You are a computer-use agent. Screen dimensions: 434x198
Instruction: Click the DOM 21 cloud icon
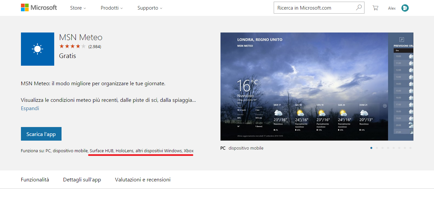(364, 113)
